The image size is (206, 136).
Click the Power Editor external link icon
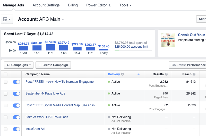click(110, 5)
